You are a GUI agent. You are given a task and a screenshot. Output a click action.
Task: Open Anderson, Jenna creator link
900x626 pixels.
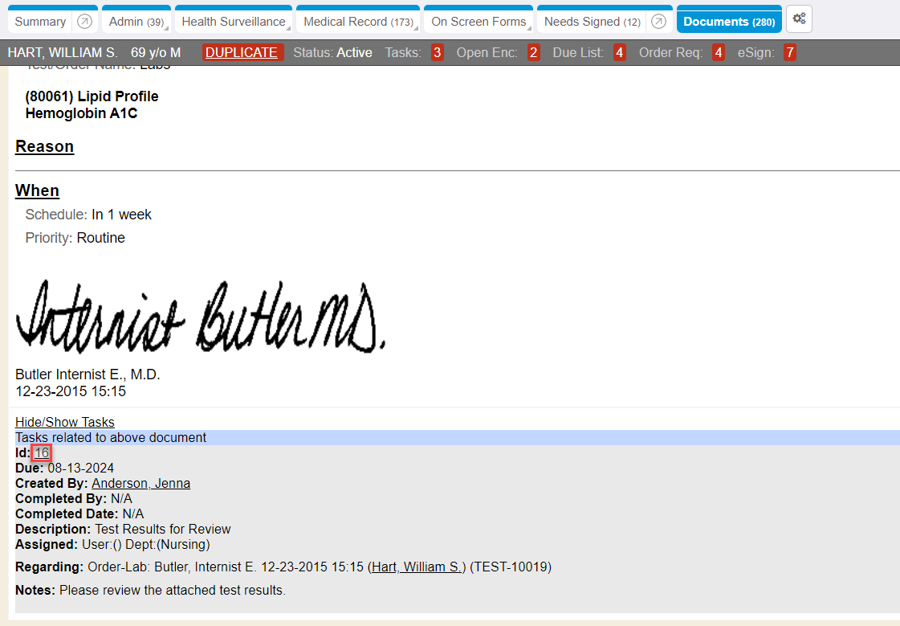(x=140, y=484)
